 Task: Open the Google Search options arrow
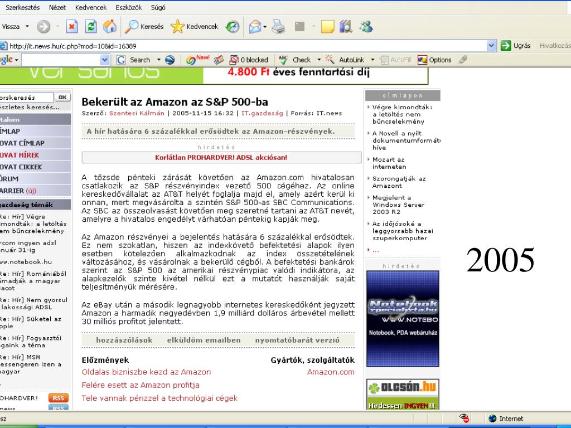click(x=158, y=60)
